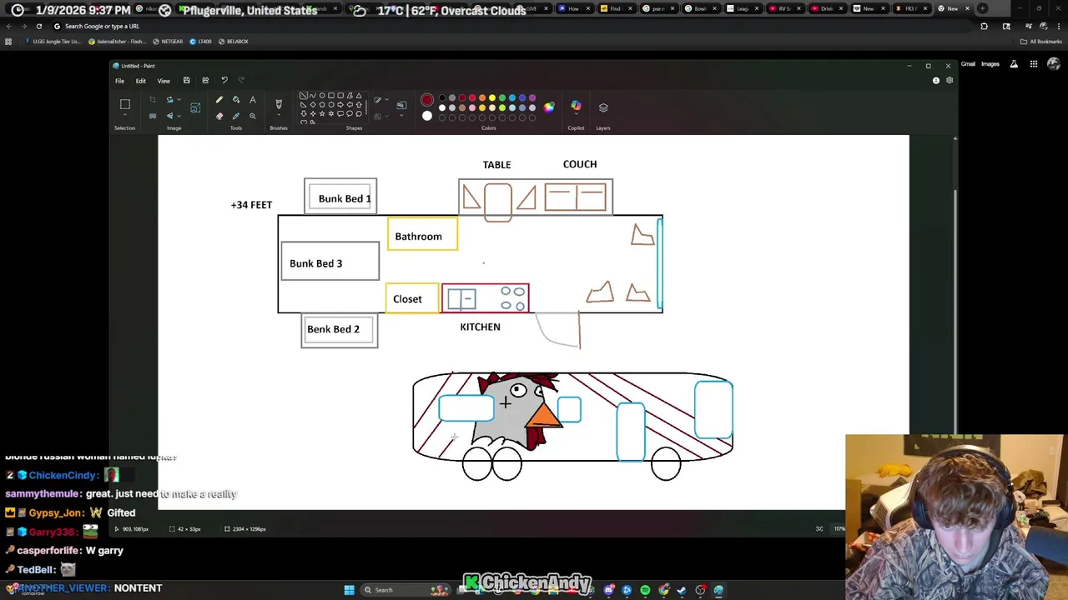1068x600 pixels.
Task: Select the Brushes tool
Action: [279, 103]
